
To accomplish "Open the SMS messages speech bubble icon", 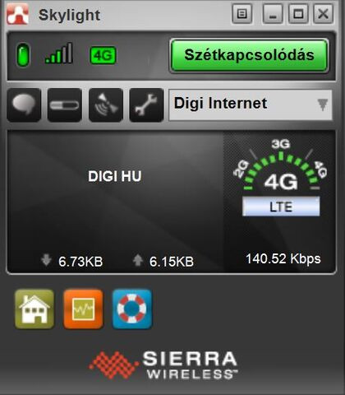I will (24, 105).
